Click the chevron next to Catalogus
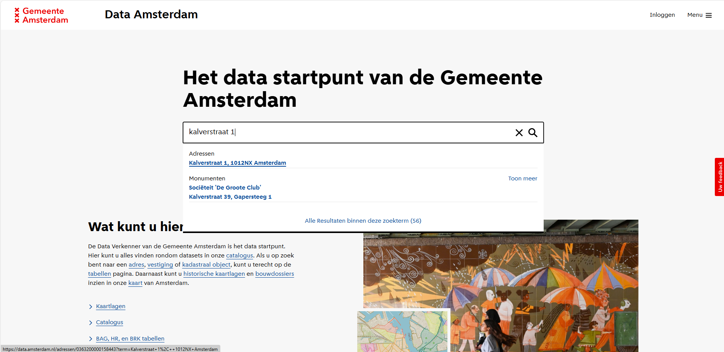 pos(91,323)
